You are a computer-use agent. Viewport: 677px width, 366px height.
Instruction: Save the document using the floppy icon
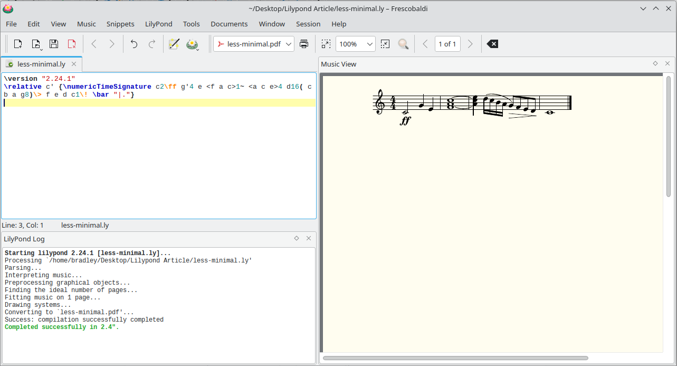coord(54,44)
